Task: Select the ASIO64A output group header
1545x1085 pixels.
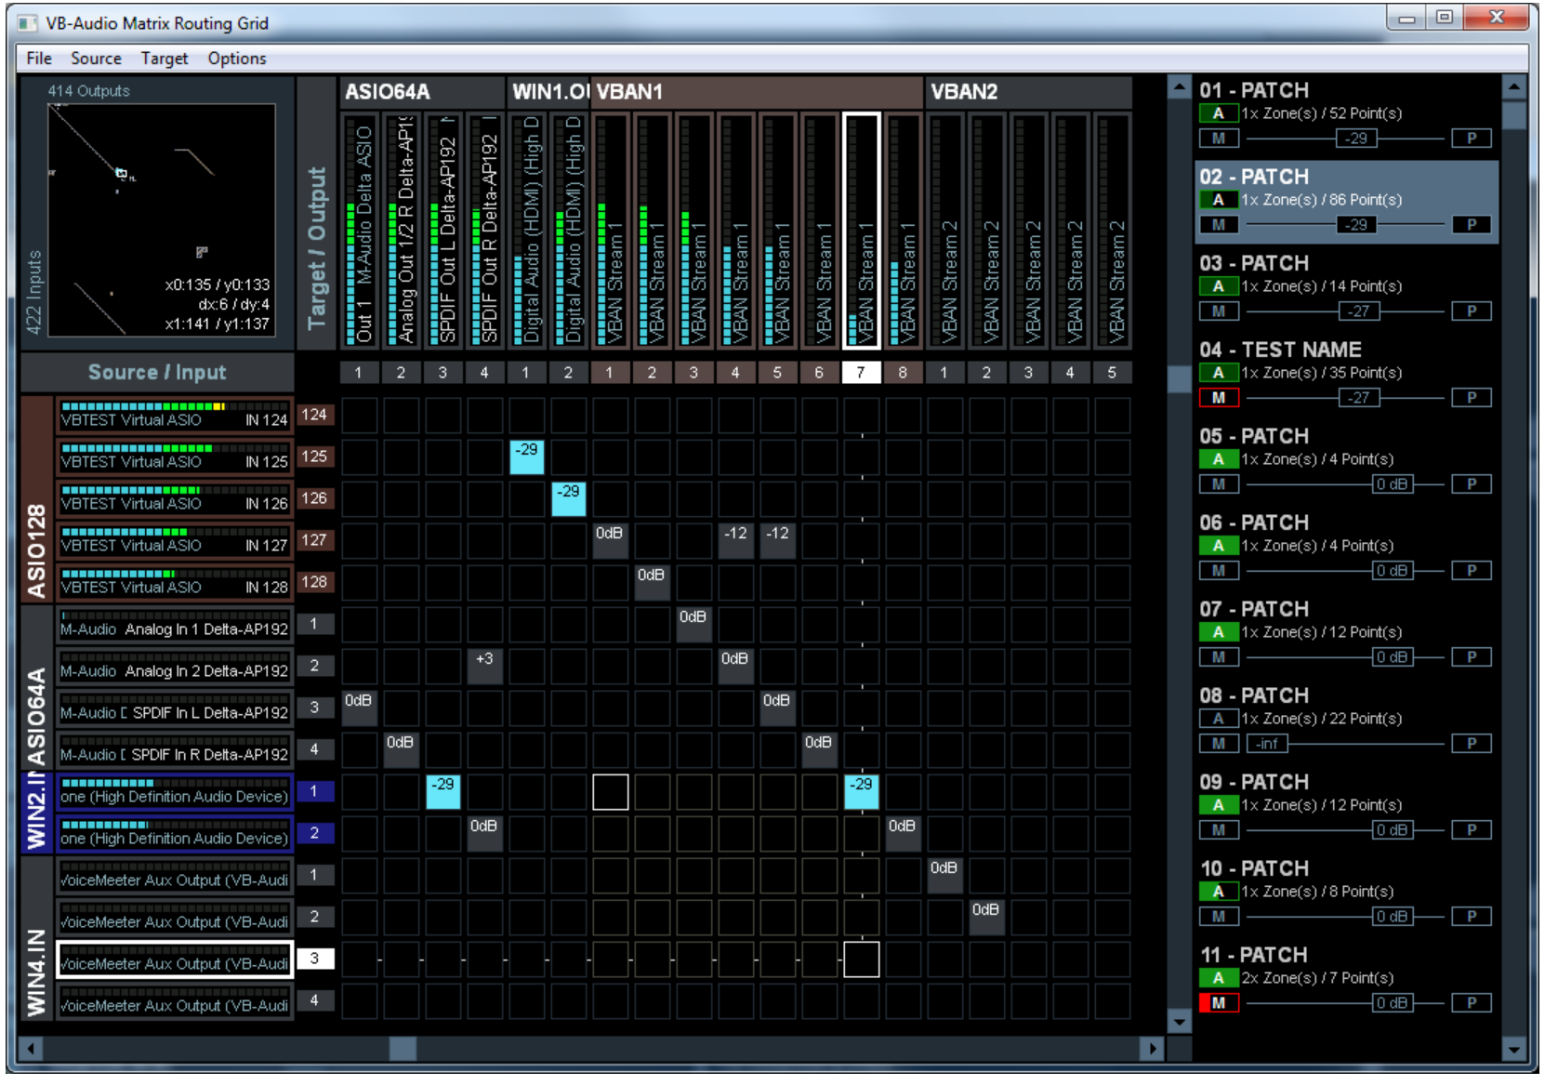Action: (x=421, y=92)
